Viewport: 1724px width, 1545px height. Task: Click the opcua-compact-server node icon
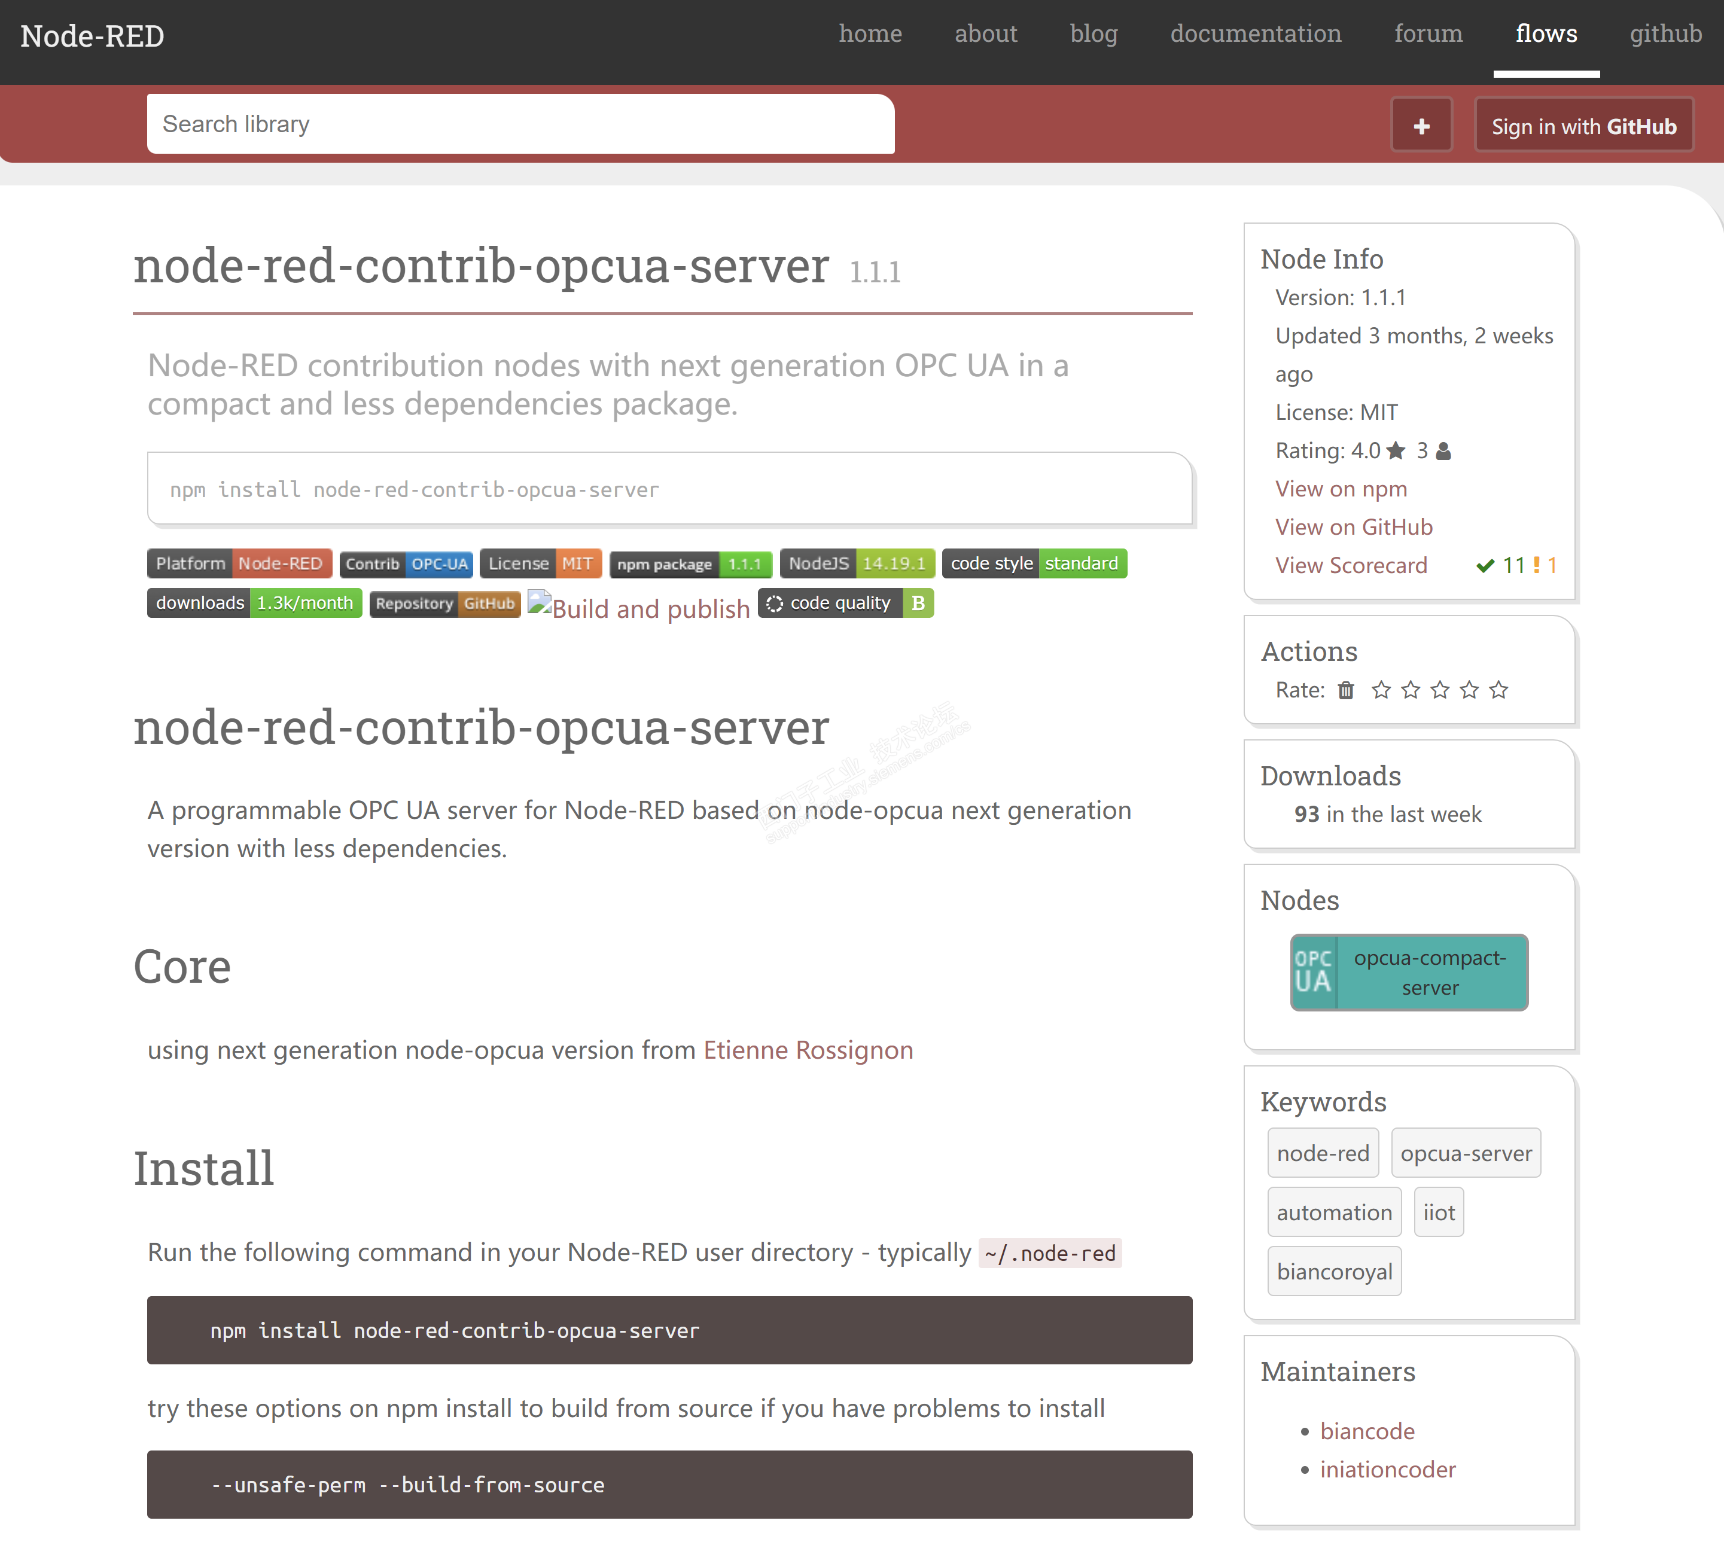click(1314, 972)
